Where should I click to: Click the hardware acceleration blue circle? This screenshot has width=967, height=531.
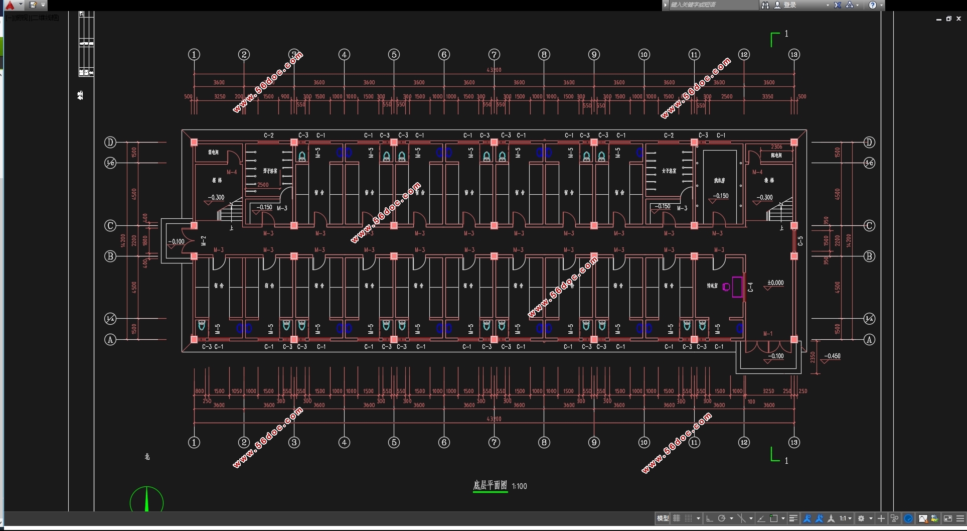908,518
